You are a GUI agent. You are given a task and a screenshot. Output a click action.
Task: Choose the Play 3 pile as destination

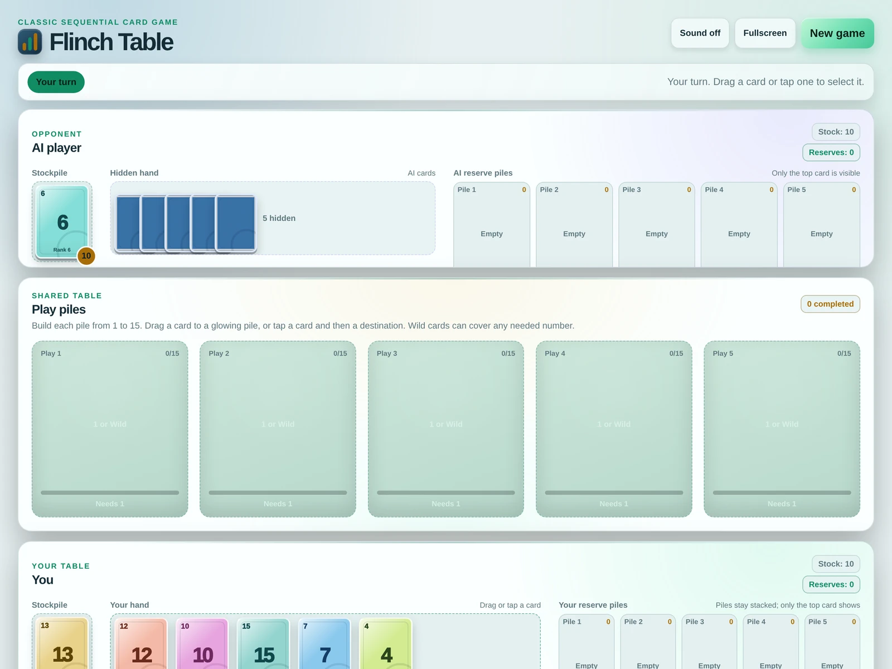click(446, 429)
